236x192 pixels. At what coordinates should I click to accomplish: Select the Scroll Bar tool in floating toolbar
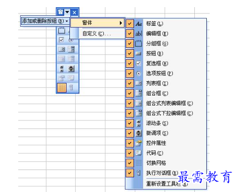click(x=62, y=69)
